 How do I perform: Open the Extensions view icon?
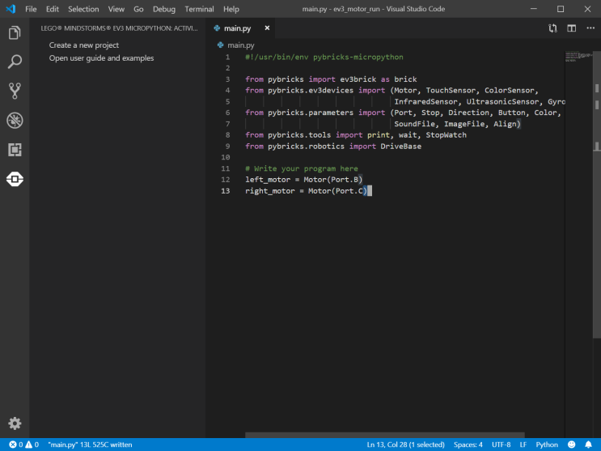coord(15,149)
